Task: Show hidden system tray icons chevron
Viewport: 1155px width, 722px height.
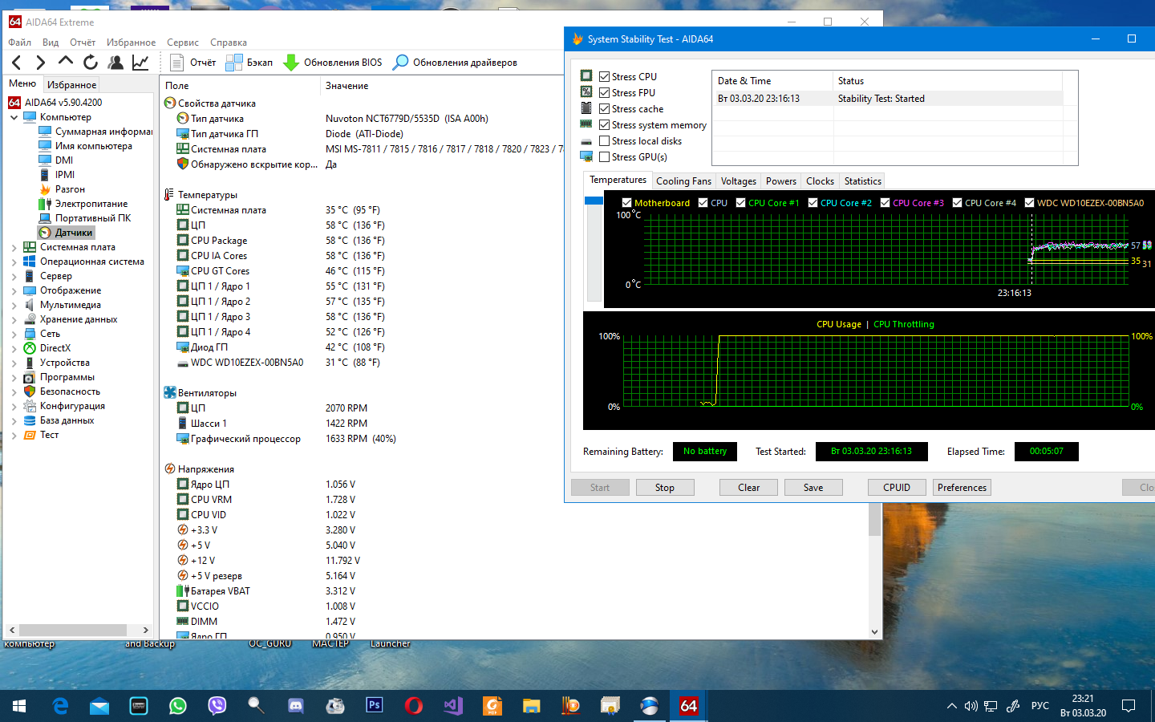Action: tap(951, 706)
